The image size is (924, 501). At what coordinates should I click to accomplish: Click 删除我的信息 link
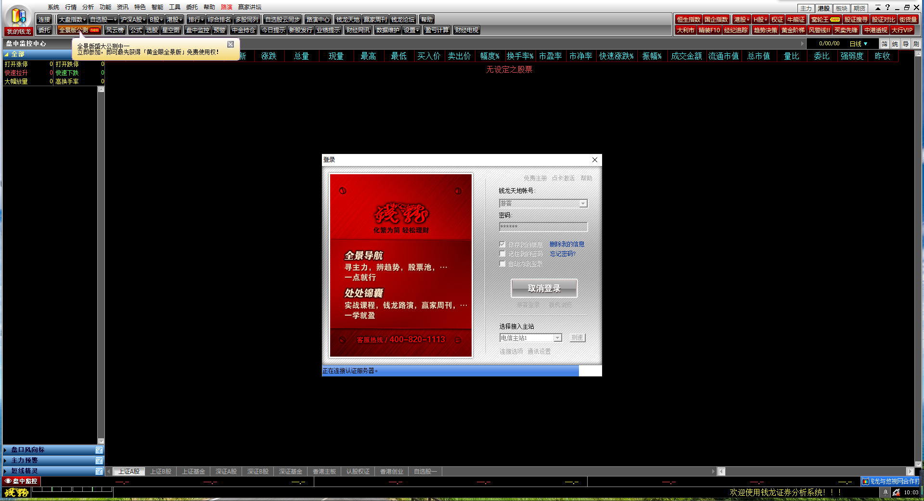coord(567,244)
